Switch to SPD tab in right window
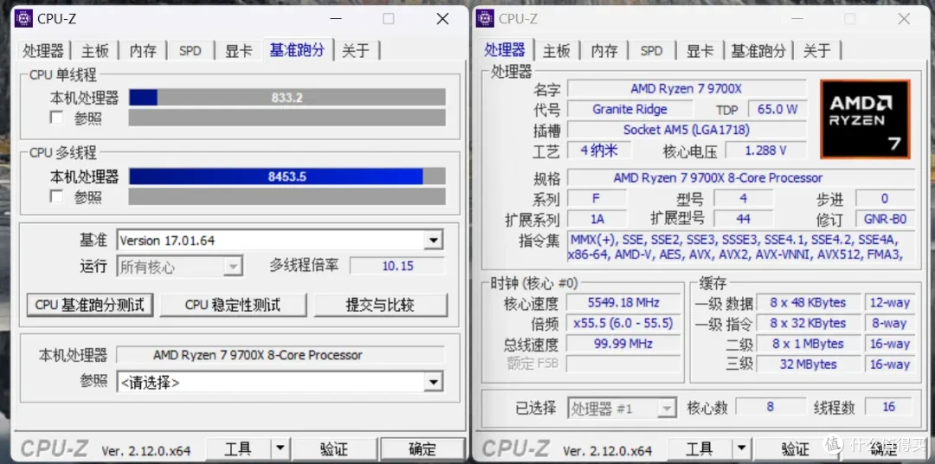Viewport: 935px width, 464px height. 651,51
